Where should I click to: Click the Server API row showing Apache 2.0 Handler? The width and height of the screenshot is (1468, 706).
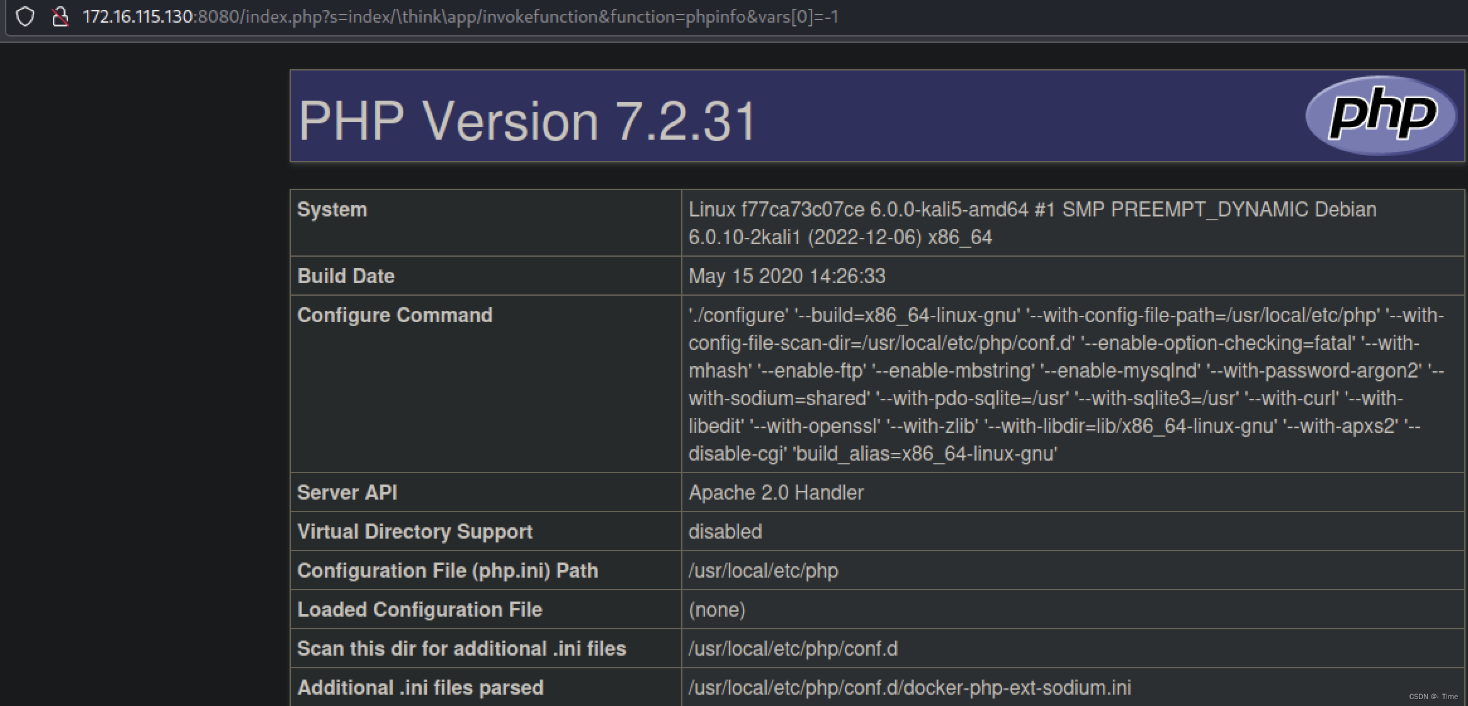coord(776,493)
